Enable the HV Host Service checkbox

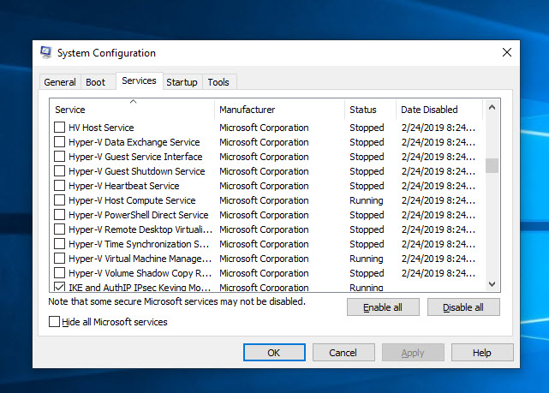click(x=59, y=128)
